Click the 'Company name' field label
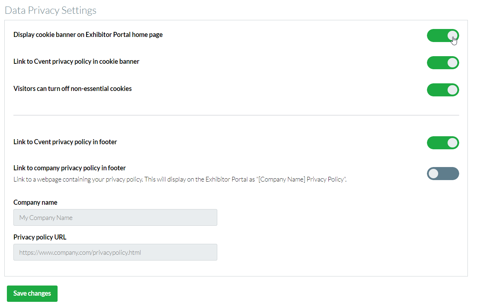478x304 pixels. (35, 203)
